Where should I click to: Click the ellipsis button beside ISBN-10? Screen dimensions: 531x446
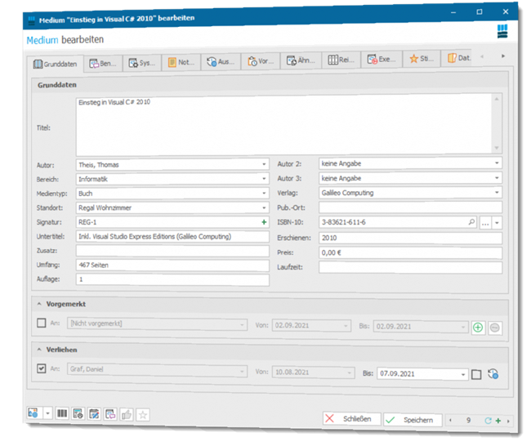pos(485,223)
